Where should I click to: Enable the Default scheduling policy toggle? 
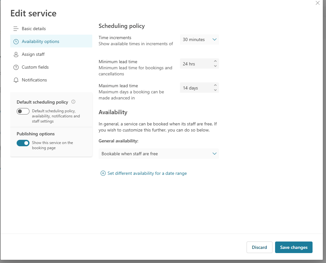(x=23, y=111)
